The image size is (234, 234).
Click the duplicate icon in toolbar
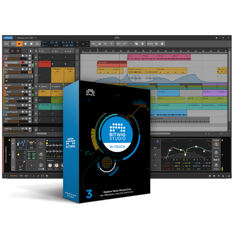tap(136, 44)
